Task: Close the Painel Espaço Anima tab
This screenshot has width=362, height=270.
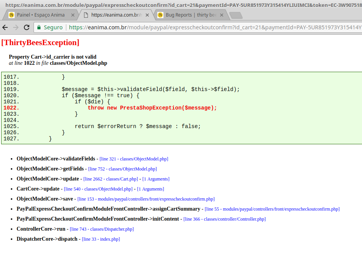Action: point(73,15)
